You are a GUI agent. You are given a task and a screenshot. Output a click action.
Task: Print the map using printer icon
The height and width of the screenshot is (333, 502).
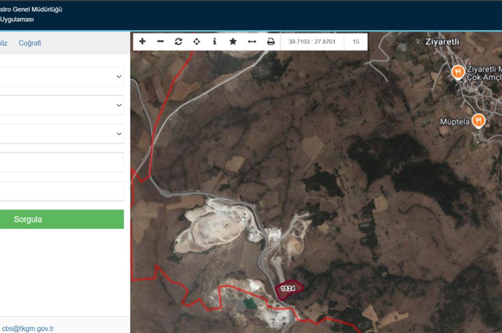pos(271,42)
